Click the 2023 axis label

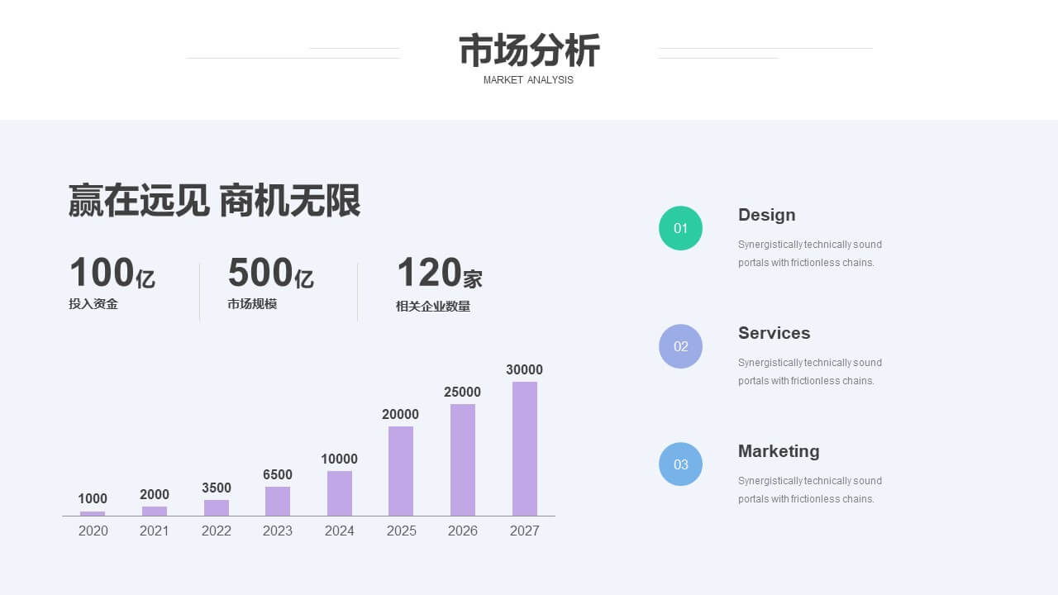(278, 531)
